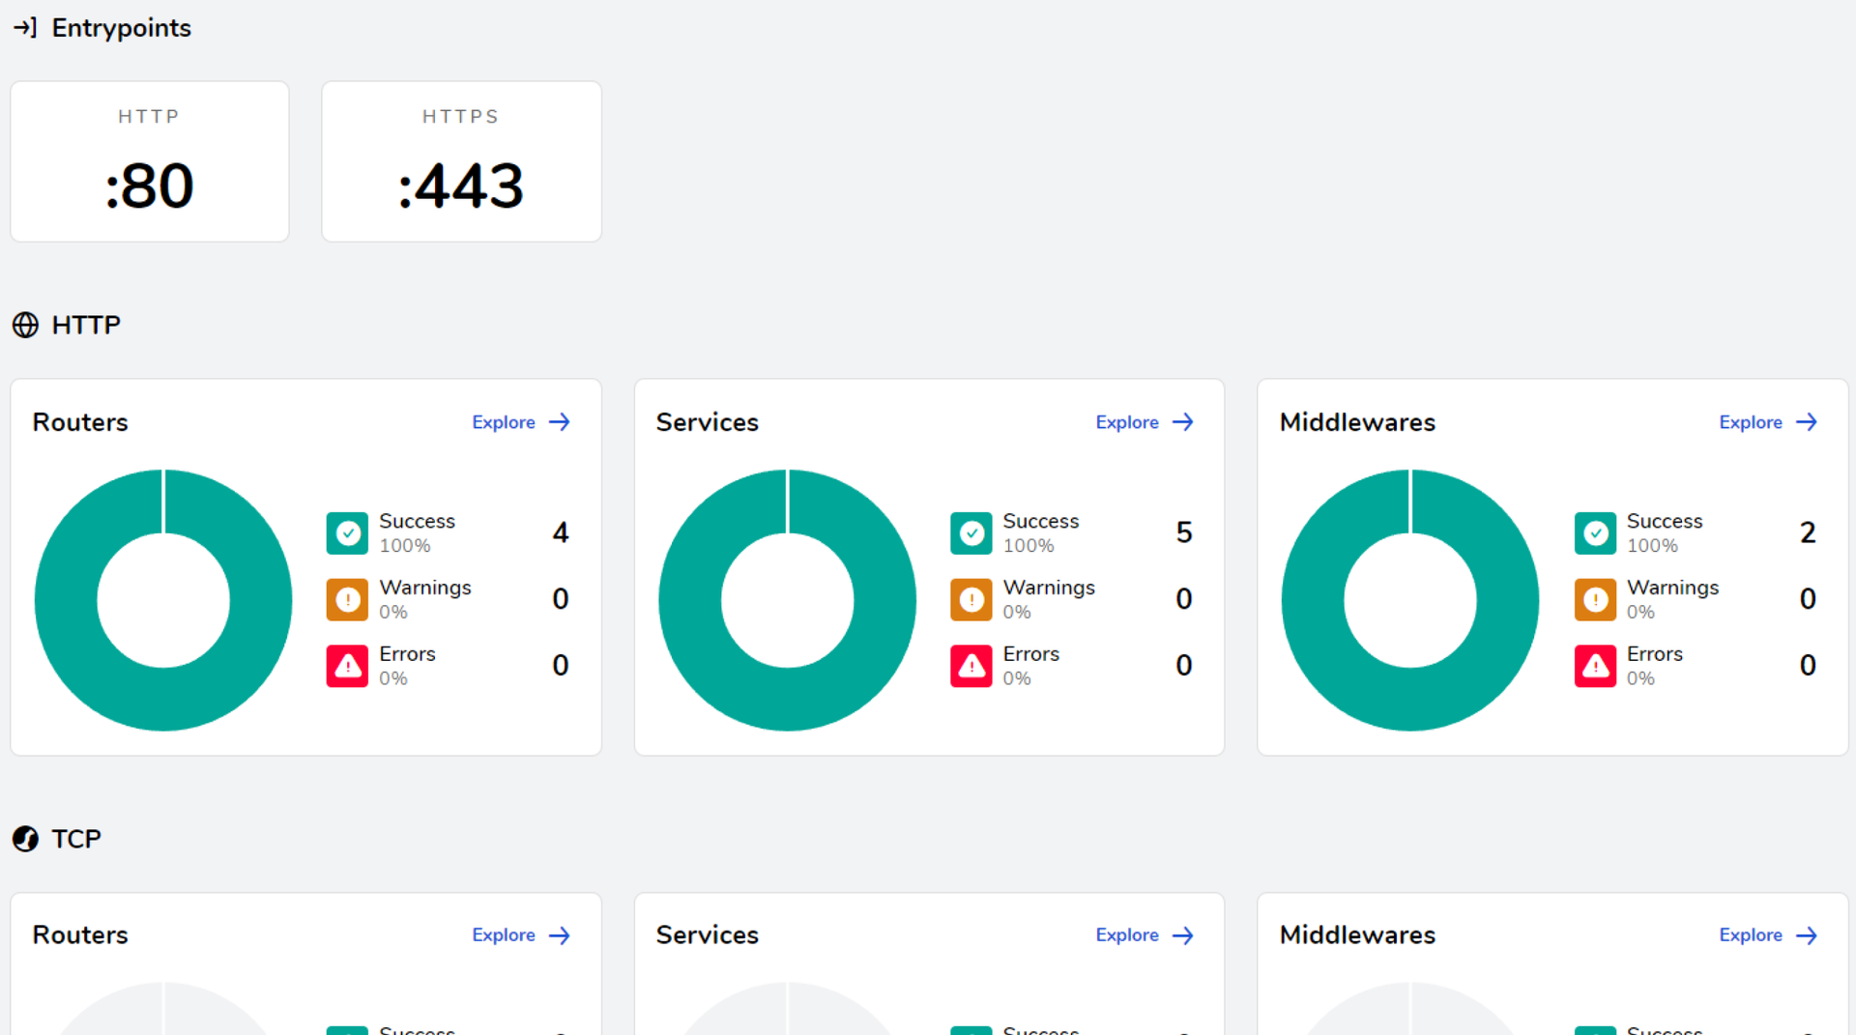Viewport: 1856px width, 1035px height.
Task: Click the Errors icon in HTTP Services
Action: click(x=971, y=666)
